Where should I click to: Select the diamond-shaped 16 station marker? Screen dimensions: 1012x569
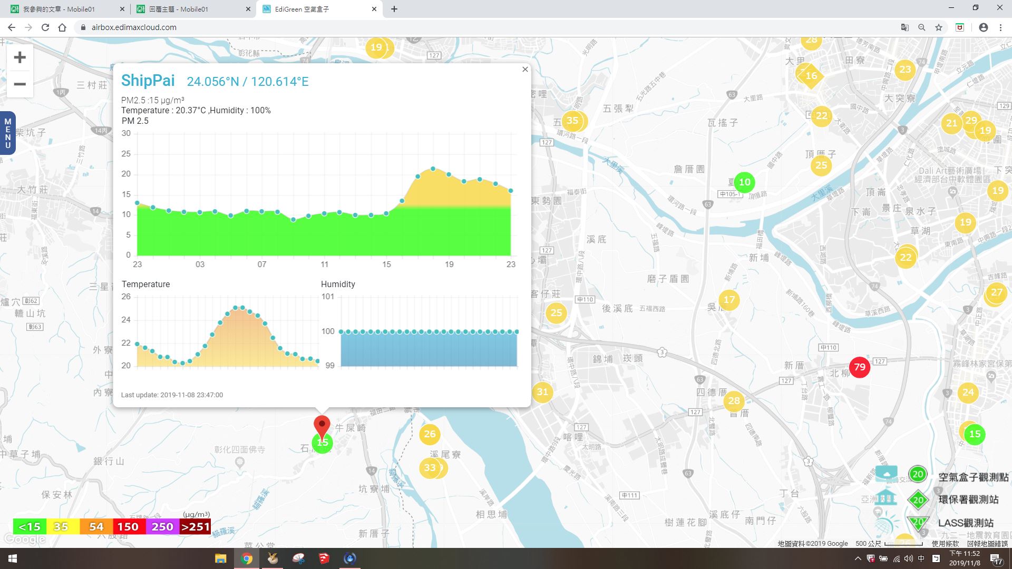coord(811,76)
